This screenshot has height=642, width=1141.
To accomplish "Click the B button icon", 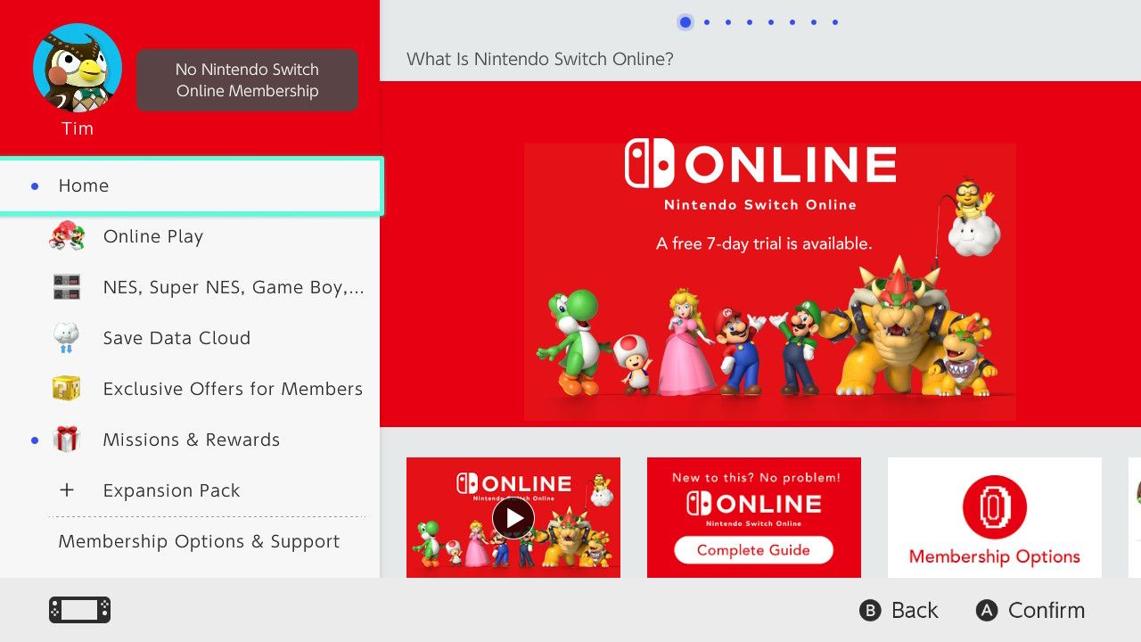I will [x=870, y=611].
